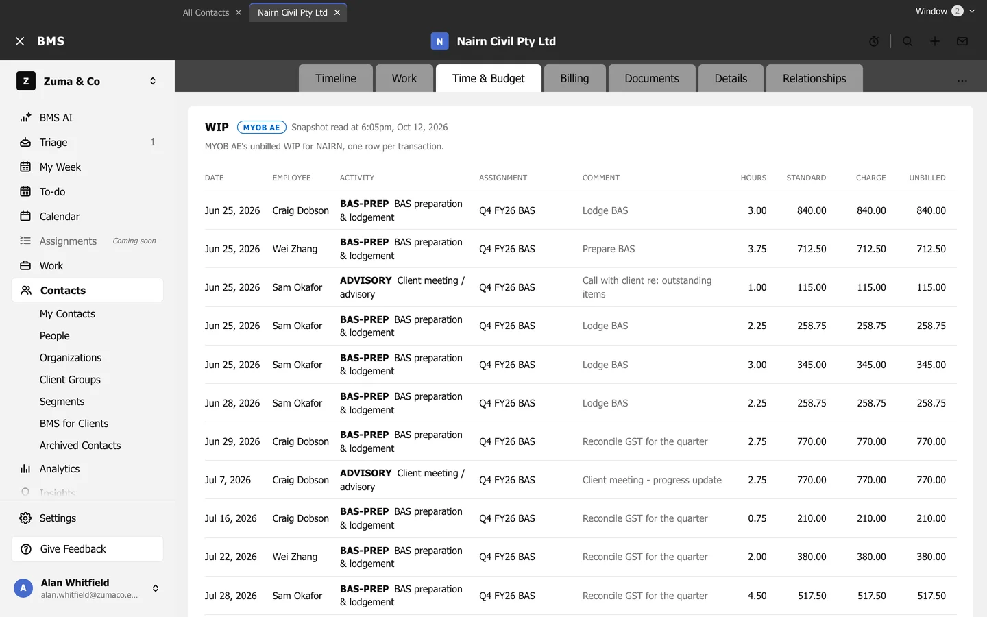The width and height of the screenshot is (987, 617).
Task: Click the plus add icon in header
Action: (x=935, y=41)
